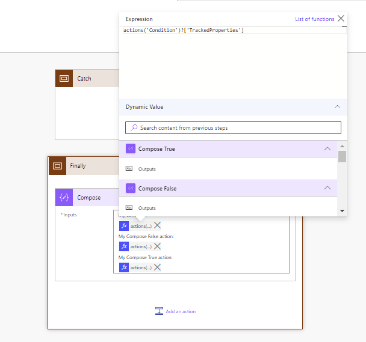
Task: Click the Catch scope icon
Action: pyautogui.click(x=64, y=78)
